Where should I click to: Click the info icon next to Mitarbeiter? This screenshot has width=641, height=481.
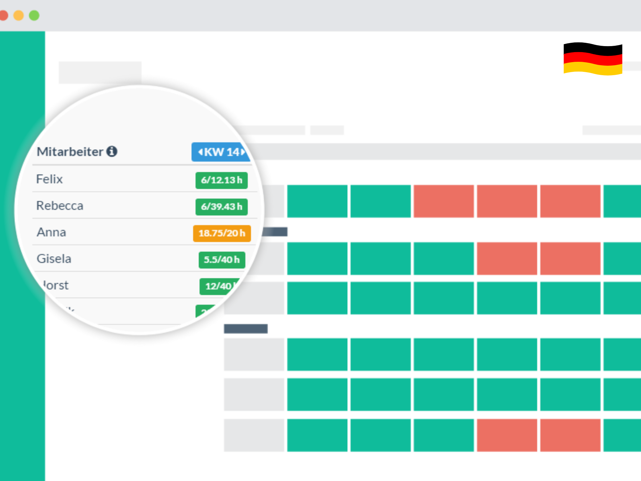pyautogui.click(x=112, y=152)
